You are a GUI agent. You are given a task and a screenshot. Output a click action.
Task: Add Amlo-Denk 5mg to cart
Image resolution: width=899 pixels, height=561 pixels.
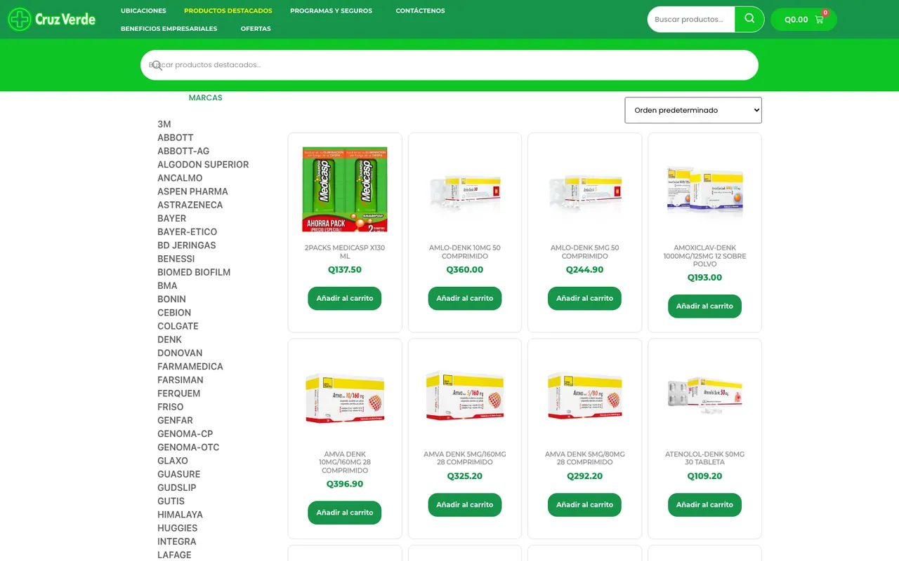(x=584, y=298)
